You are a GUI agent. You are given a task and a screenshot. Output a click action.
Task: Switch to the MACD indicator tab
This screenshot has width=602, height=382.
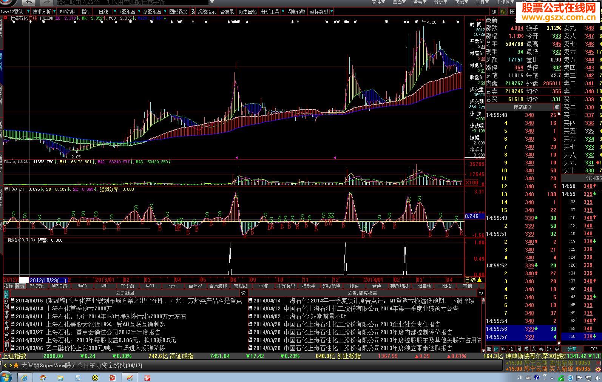click(x=82, y=286)
